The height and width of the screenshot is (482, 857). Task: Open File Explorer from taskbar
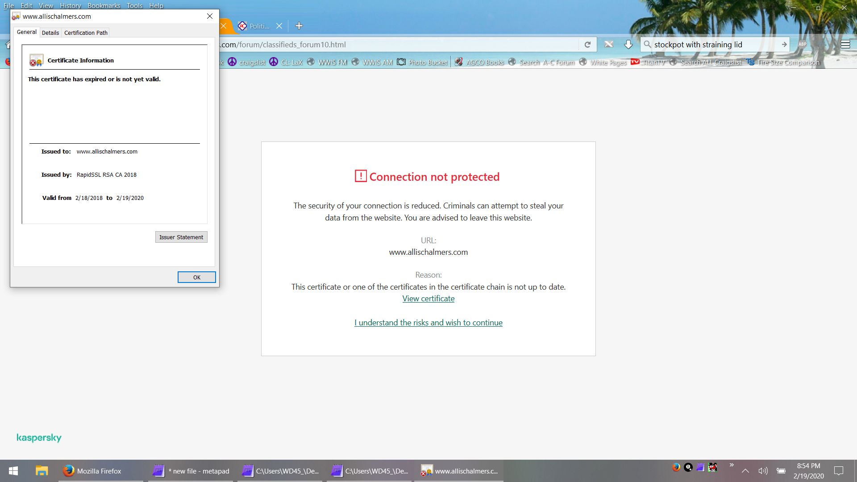point(42,471)
